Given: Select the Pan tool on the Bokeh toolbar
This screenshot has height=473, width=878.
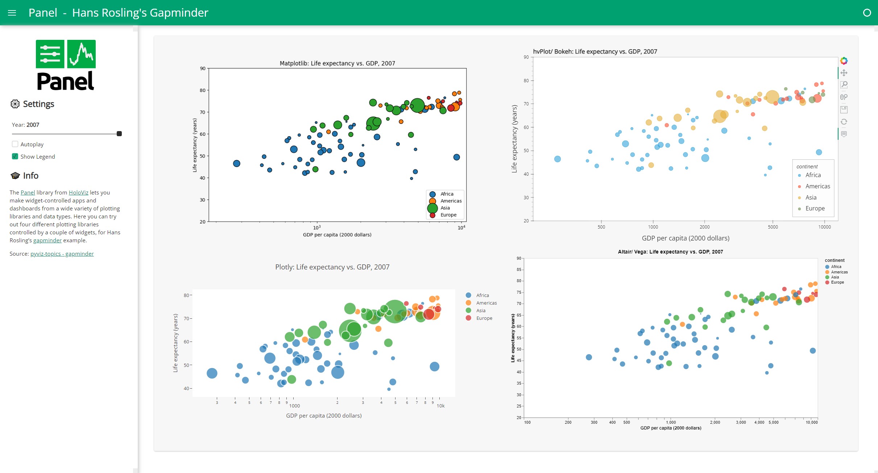Looking at the screenshot, I should [845, 72].
